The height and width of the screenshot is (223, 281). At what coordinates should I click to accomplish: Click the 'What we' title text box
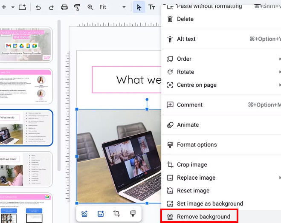pos(127,79)
